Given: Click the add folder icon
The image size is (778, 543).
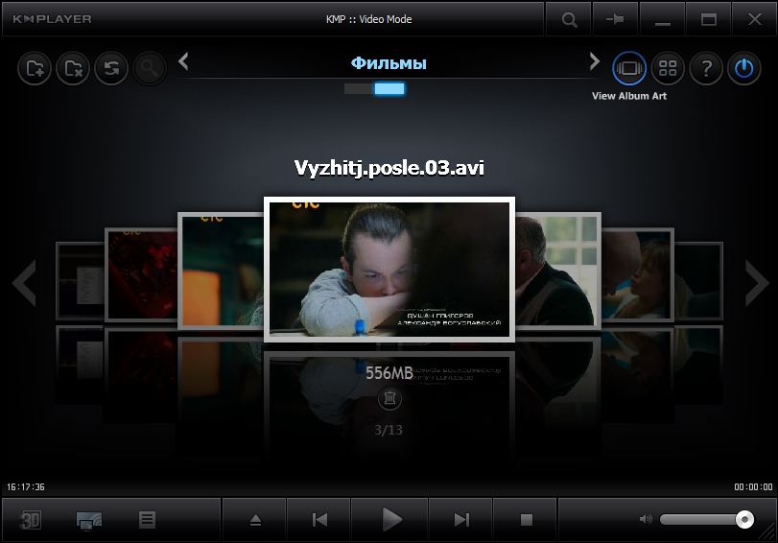Looking at the screenshot, I should click(35, 68).
